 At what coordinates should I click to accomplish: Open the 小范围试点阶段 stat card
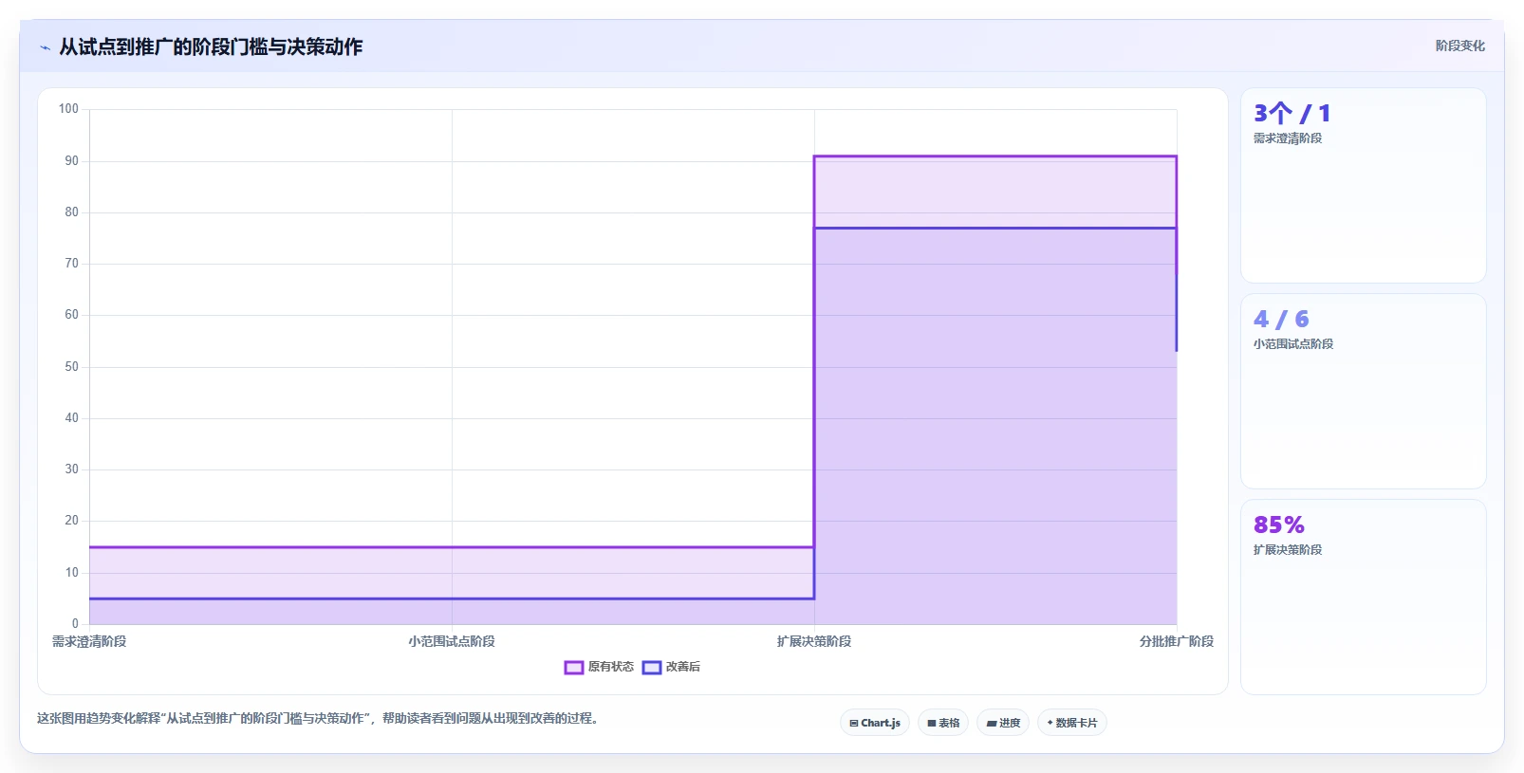tap(1364, 392)
